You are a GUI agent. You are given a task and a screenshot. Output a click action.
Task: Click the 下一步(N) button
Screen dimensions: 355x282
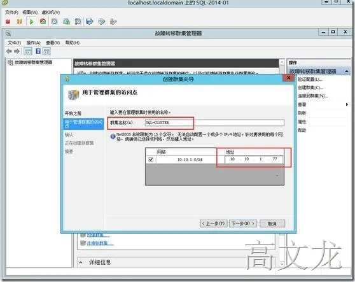(x=243, y=223)
